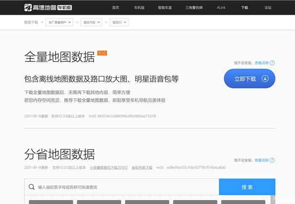295x204 pixels.
Task: Click the 9.5G size badge
Action: coord(102,53)
